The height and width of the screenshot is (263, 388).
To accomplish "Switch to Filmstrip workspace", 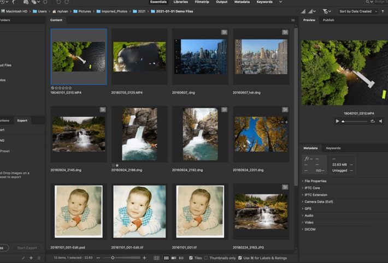I will [202, 2].
